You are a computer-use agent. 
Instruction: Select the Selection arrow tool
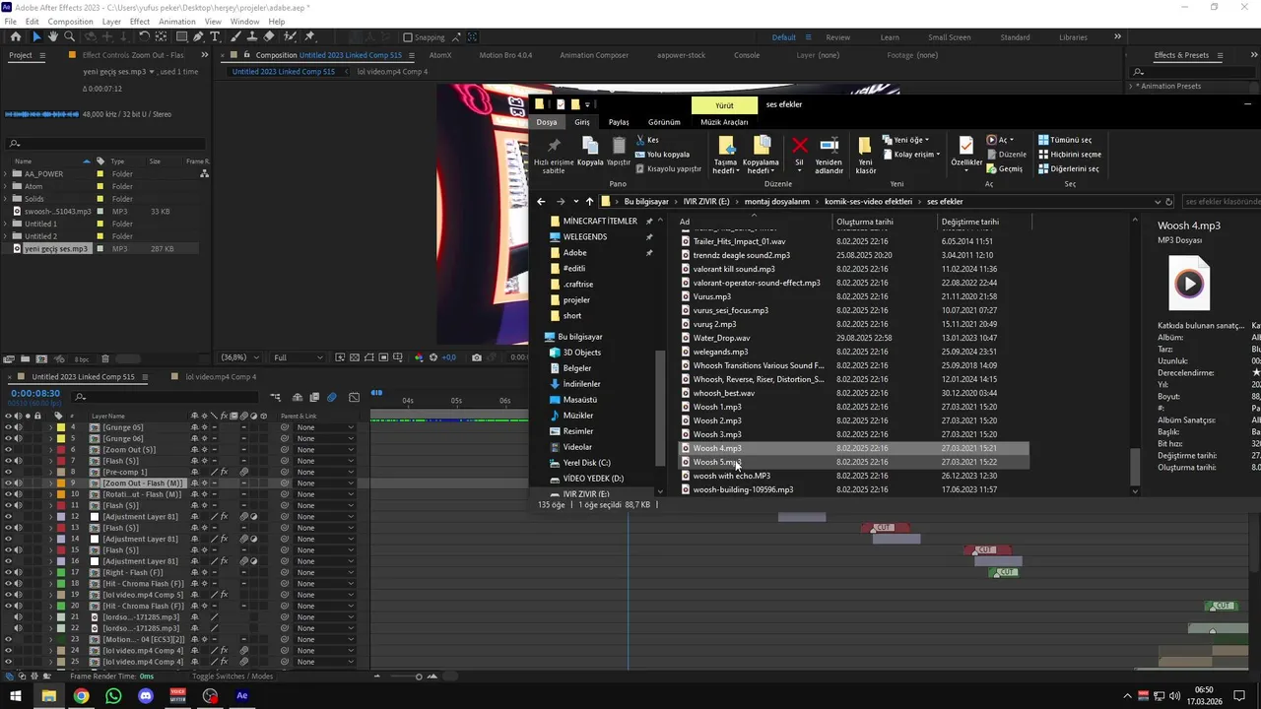36,36
